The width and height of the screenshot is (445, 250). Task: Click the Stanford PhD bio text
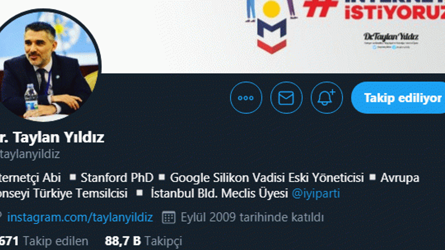(x=117, y=178)
